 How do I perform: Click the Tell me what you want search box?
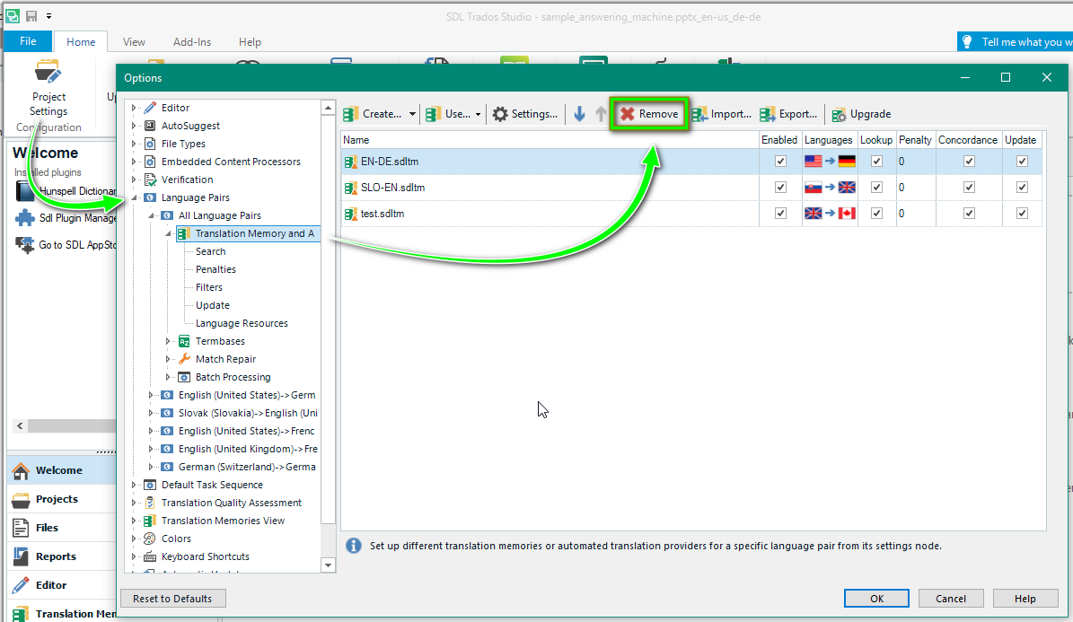point(1015,42)
